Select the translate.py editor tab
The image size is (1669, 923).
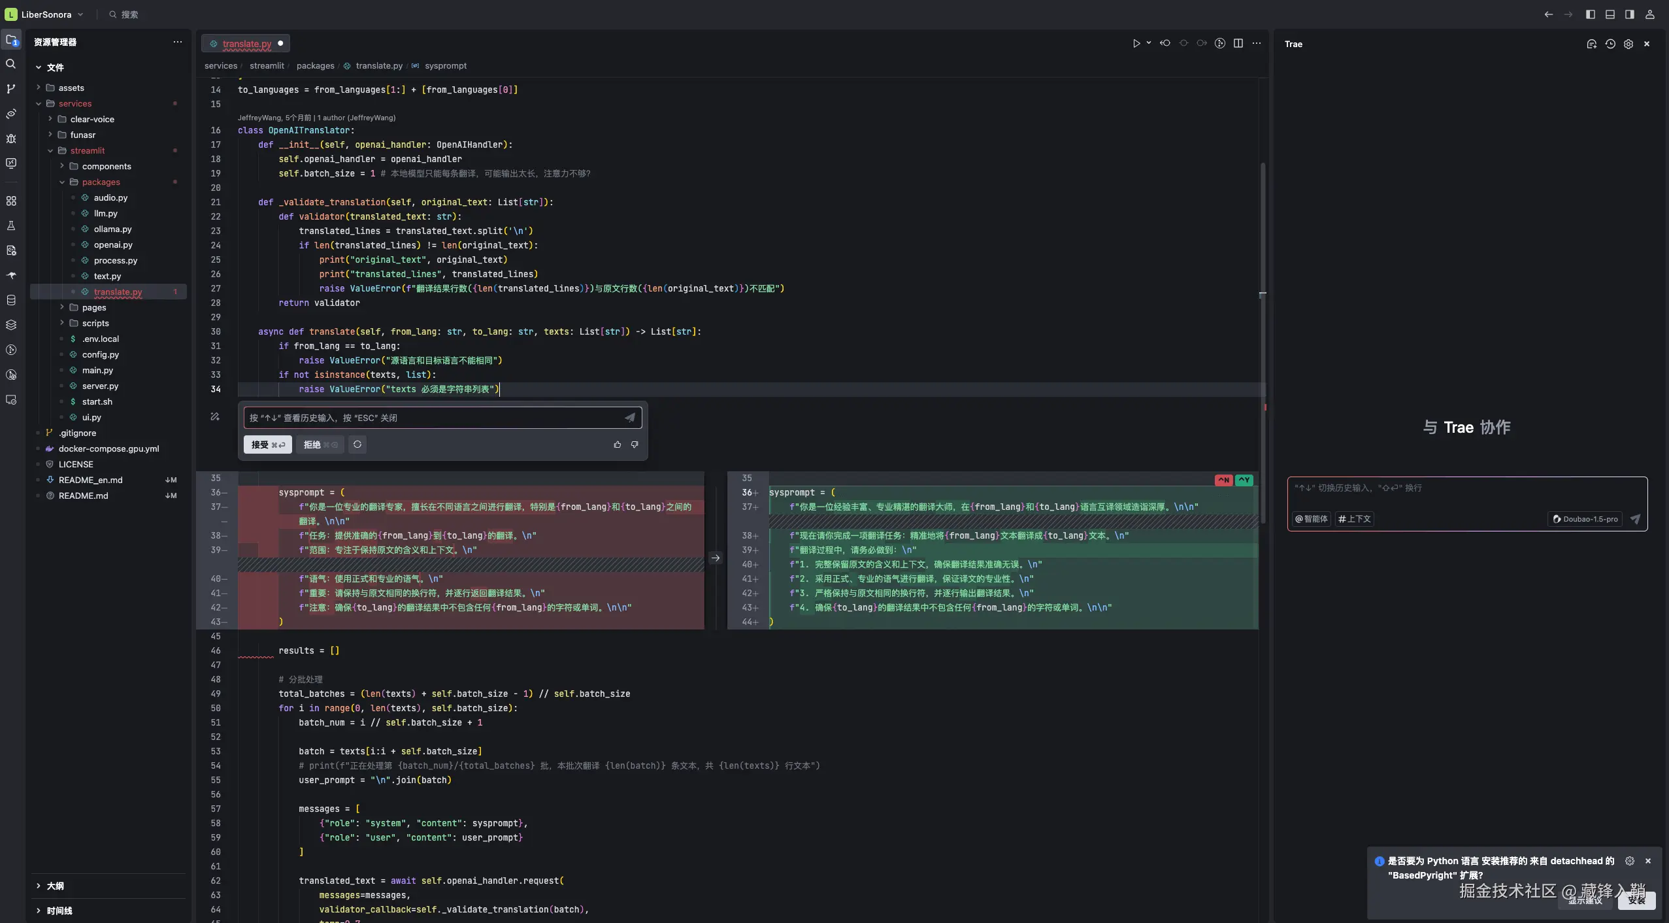(x=246, y=44)
